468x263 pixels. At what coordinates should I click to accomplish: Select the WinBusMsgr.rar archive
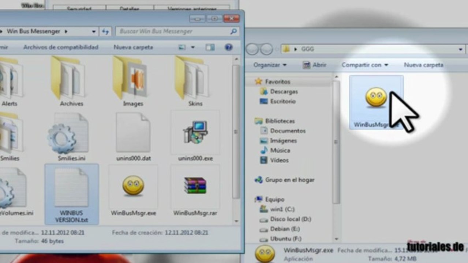[x=195, y=191]
